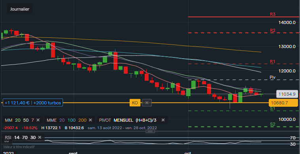Click the sept. time axis label
The height and width of the screenshot is (154, 300).
[73, 153]
